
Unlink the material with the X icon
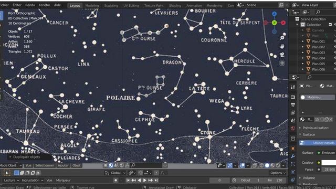click(331, 119)
